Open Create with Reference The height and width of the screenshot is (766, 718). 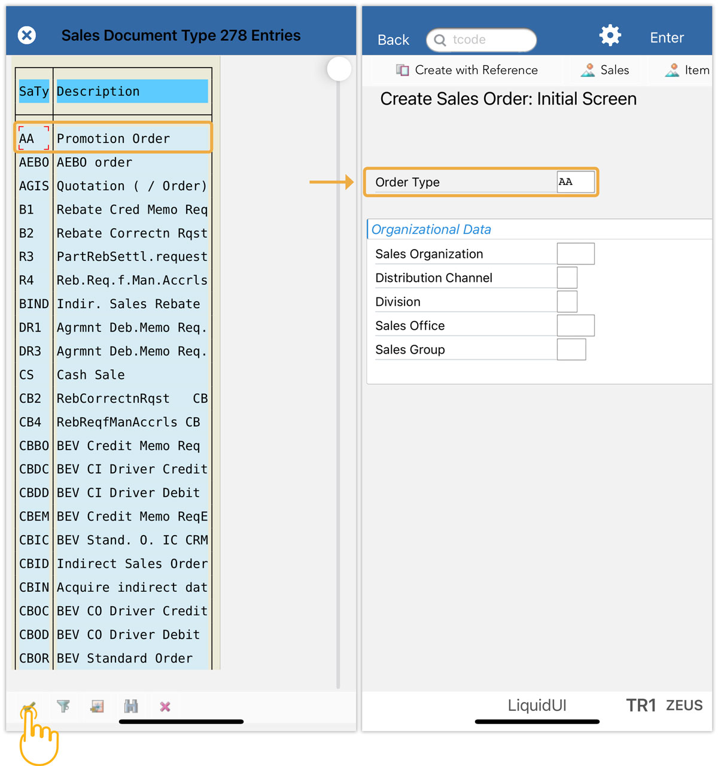(467, 70)
